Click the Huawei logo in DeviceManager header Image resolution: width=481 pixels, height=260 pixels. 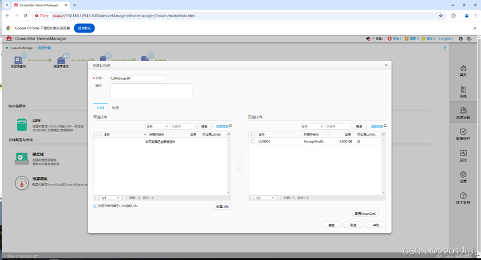9,38
